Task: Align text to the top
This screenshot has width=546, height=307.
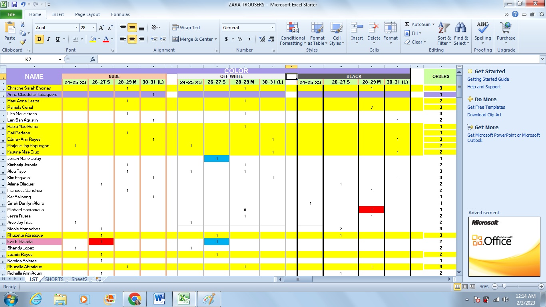Action: click(x=123, y=28)
